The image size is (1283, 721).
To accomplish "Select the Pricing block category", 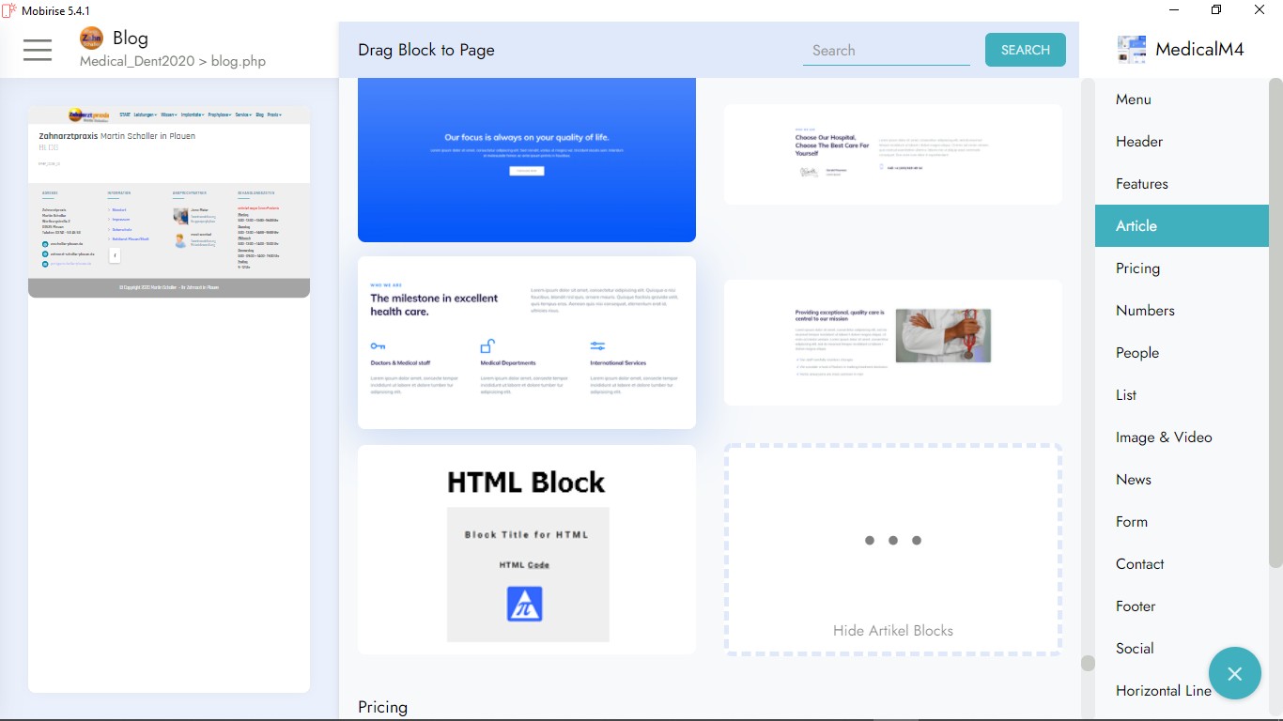I will click(x=1182, y=268).
